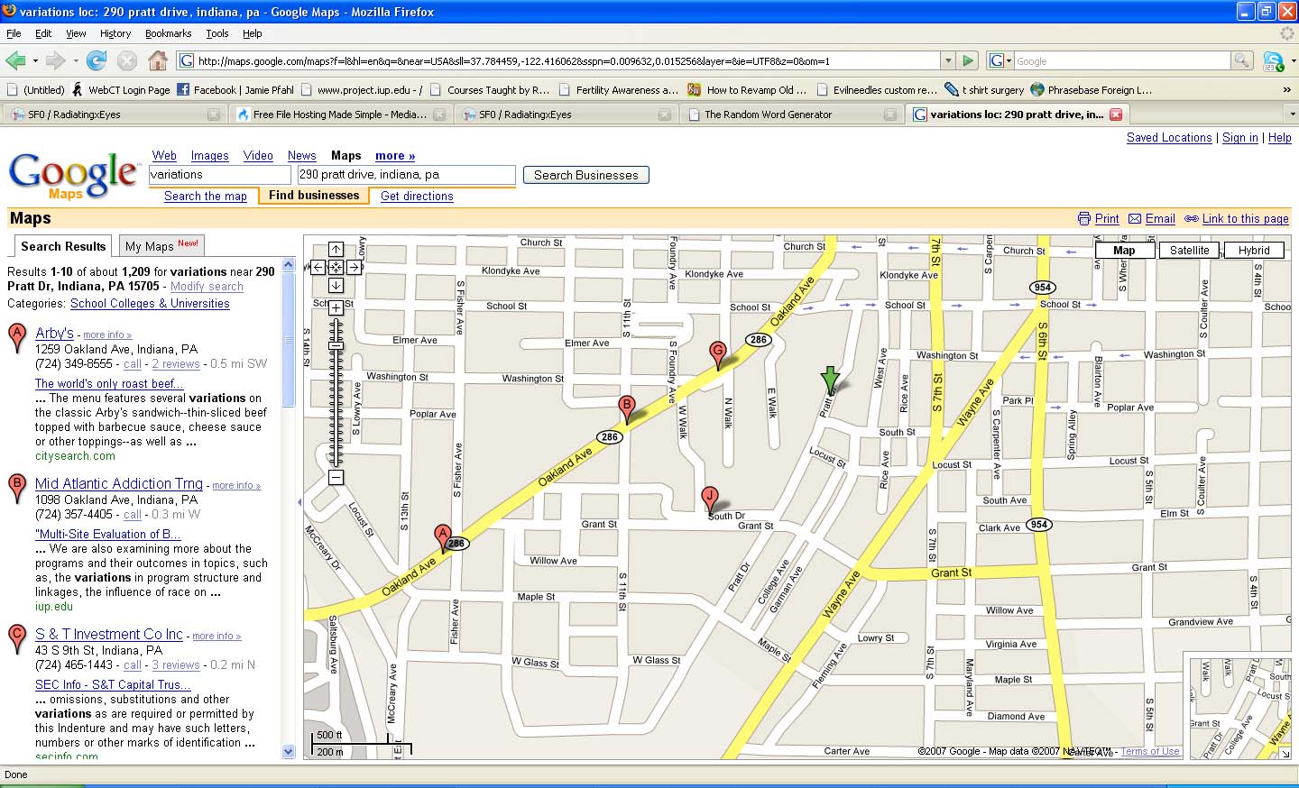Switch map view to Satellite
The image size is (1299, 788).
[x=1189, y=251]
